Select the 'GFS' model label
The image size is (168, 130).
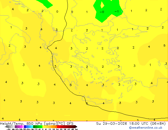[70, 124]
